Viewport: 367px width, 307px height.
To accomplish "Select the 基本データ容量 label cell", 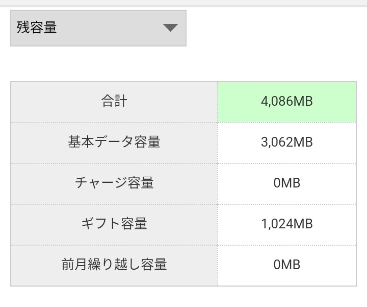I will 114,142.
